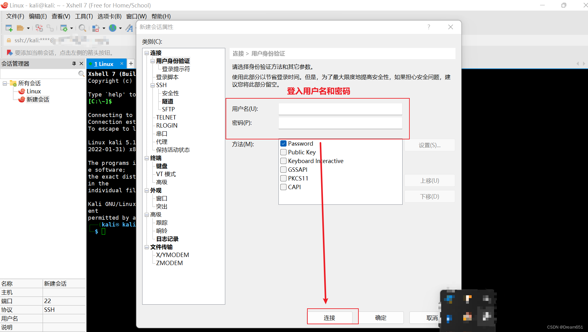
Task: Click the globe encoding toolbar icon
Action: pos(113,28)
